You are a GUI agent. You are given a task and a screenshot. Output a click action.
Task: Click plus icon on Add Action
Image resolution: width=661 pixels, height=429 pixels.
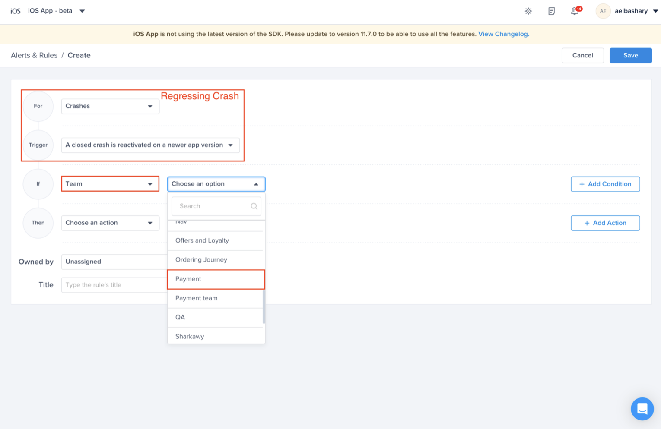point(587,223)
